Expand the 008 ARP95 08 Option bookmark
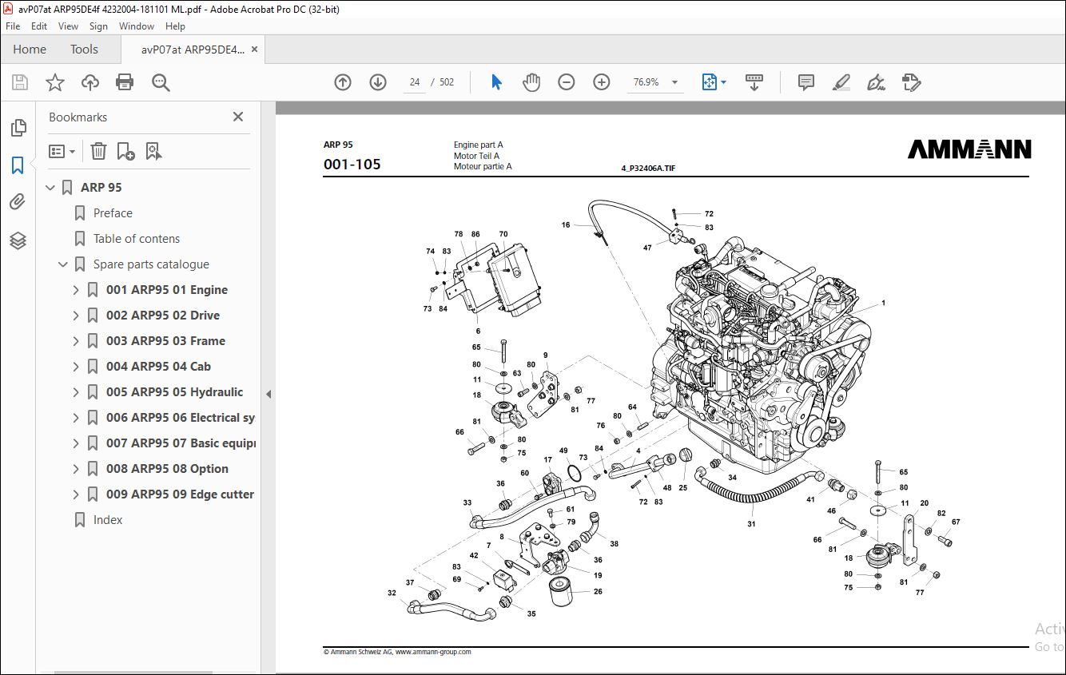Viewport: 1066px width, 675px height. [76, 469]
